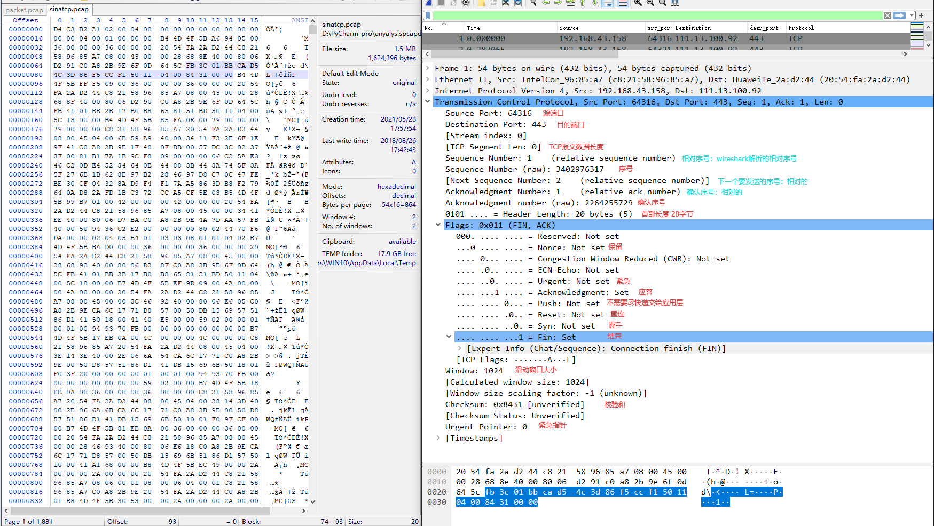Collapse the Fin: Set node

pos(449,337)
